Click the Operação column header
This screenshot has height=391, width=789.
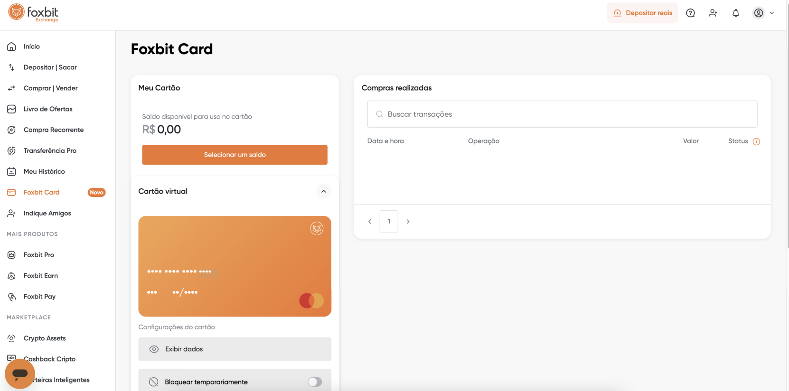pos(484,141)
